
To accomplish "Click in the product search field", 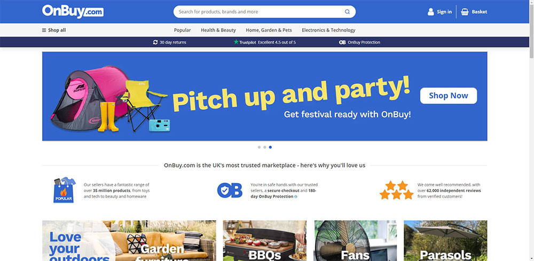I will (x=259, y=12).
